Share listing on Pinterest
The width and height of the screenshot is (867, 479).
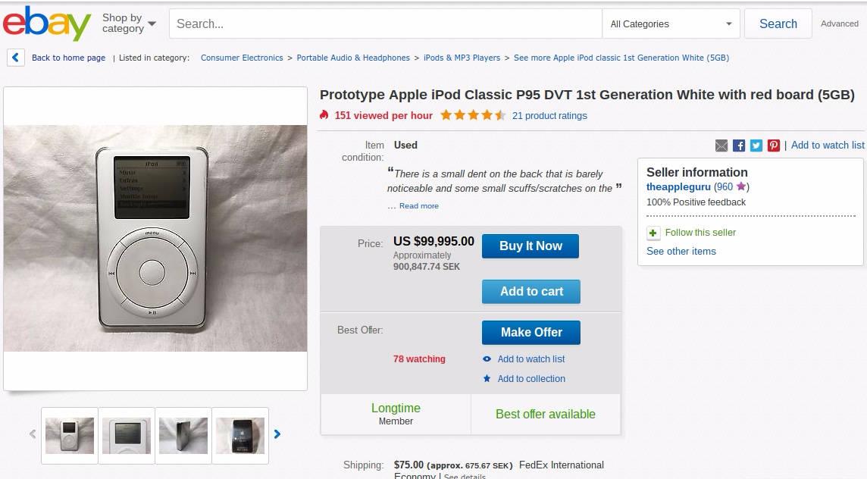[774, 146]
